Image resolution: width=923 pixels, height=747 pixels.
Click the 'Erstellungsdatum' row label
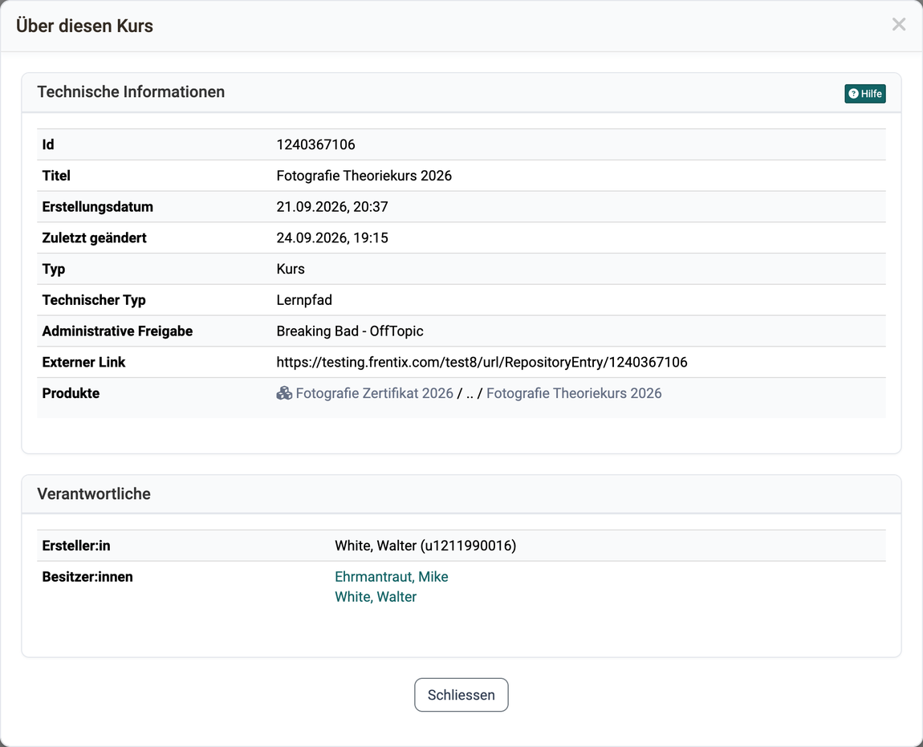97,207
